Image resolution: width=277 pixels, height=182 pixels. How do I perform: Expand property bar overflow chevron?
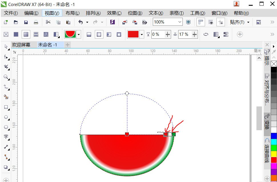[272, 34]
